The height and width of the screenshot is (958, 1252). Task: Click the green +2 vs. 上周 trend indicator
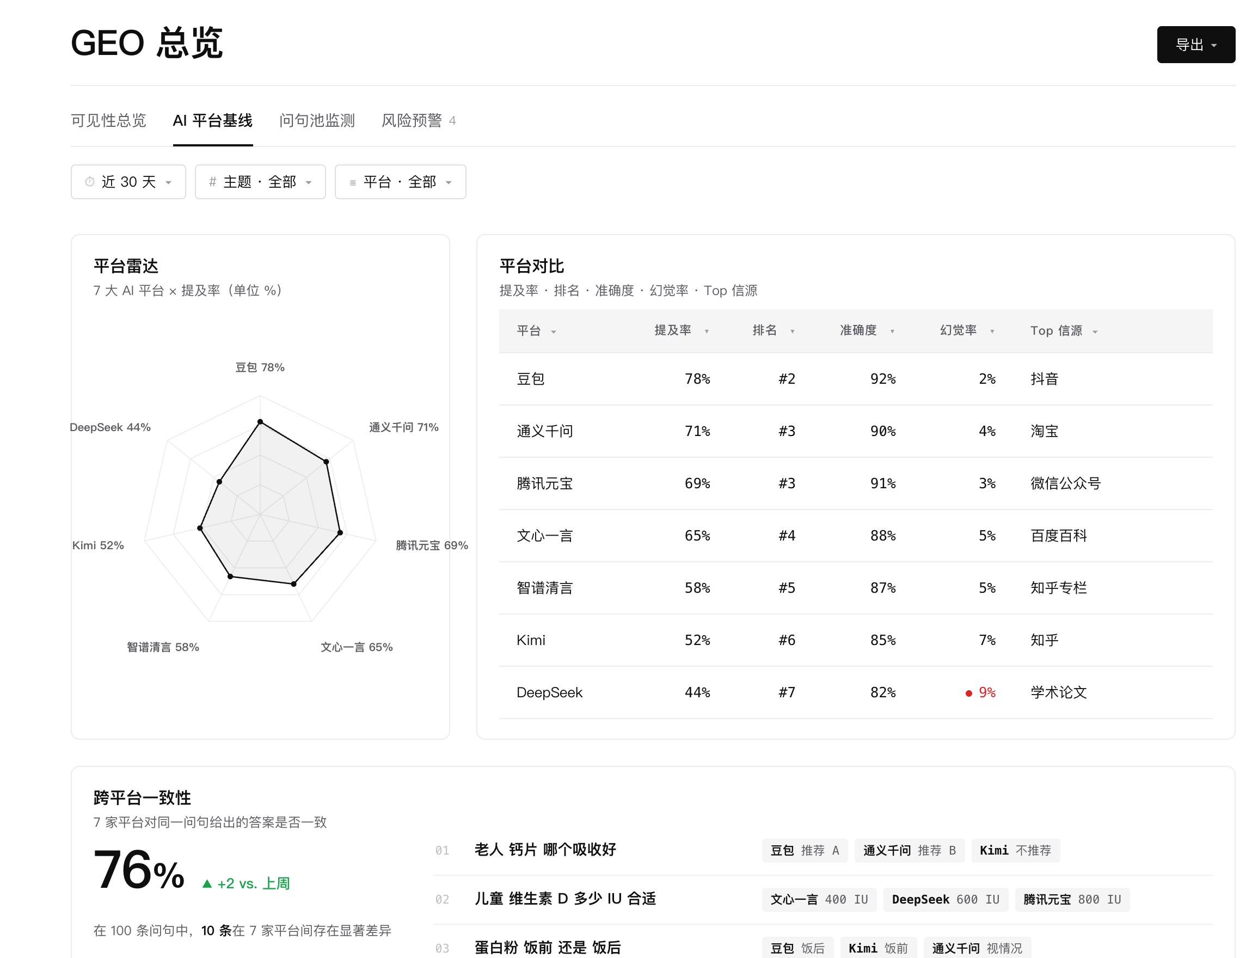point(246,883)
